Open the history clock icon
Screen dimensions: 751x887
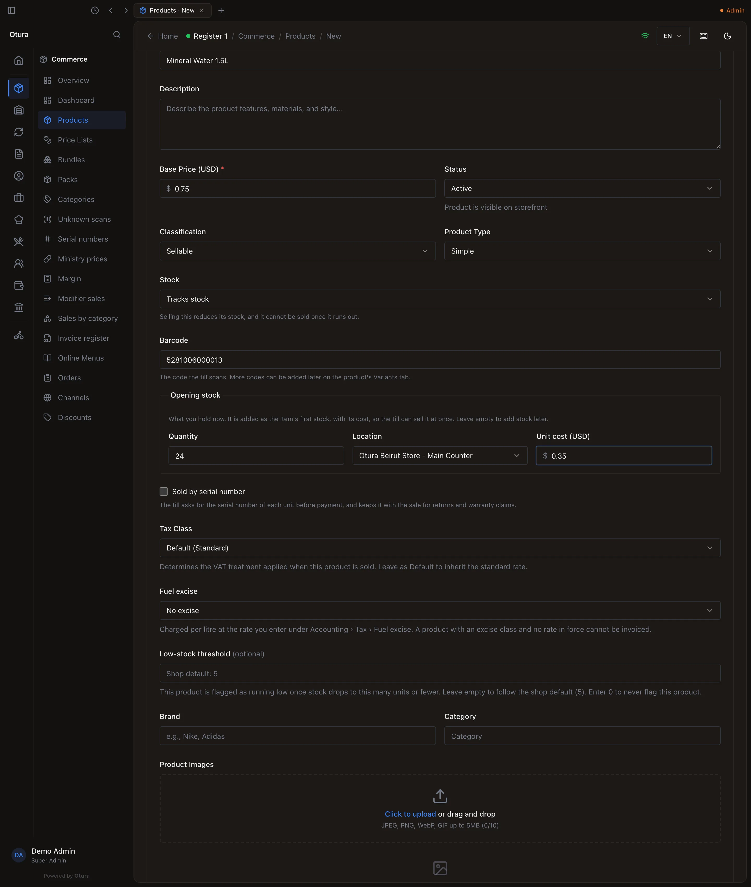95,10
